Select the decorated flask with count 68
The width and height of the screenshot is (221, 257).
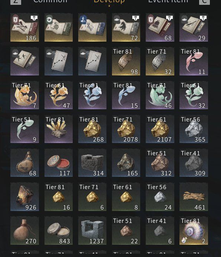[x=24, y=163]
